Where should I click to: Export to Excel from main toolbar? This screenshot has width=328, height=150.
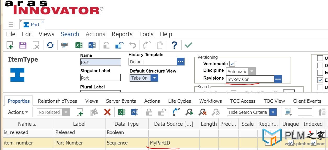coord(79,45)
